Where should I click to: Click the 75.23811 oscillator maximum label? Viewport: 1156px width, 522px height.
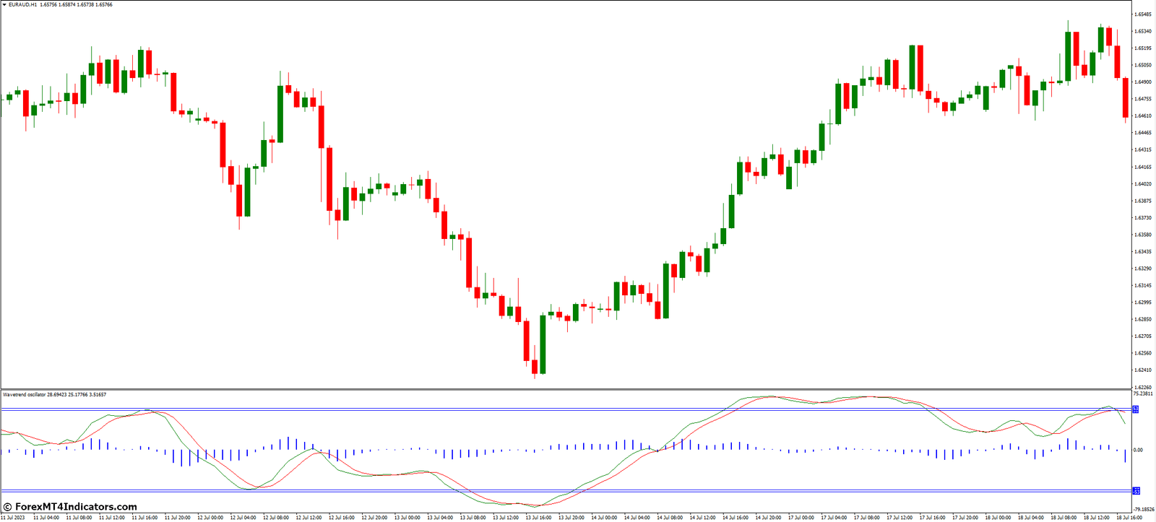coord(1143,394)
